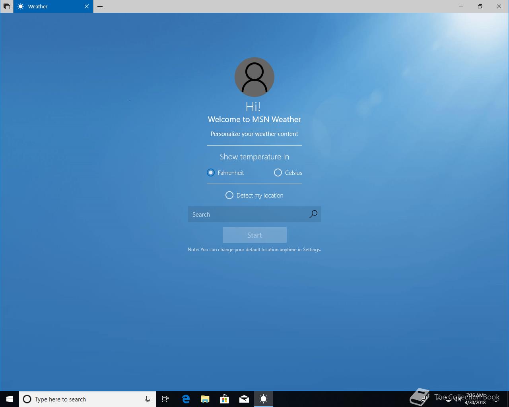Launch Microsoft Edge from the taskbar
This screenshot has height=407, width=509.
[x=186, y=399]
